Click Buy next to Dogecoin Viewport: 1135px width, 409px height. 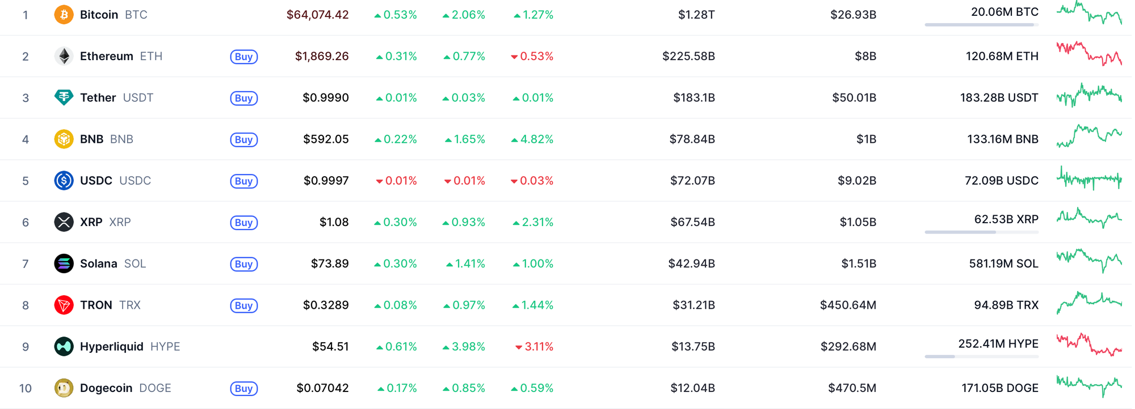(244, 389)
